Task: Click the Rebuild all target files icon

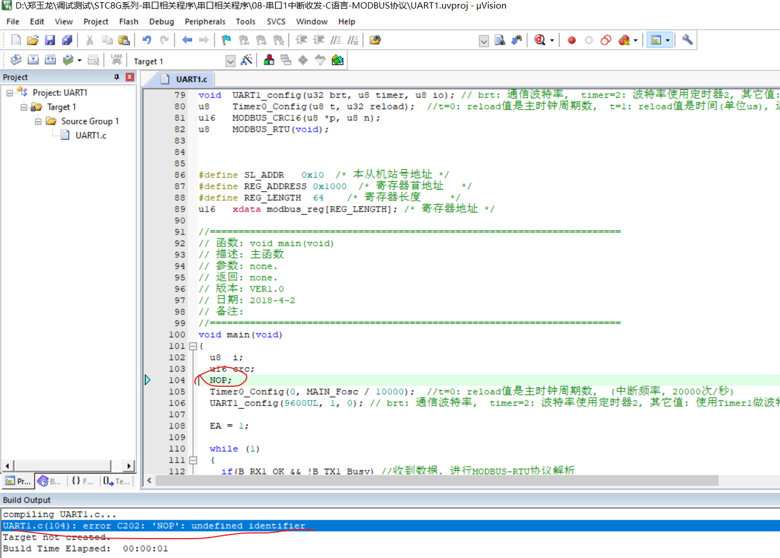Action: 50,60
